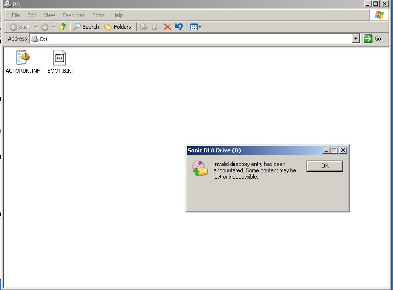The image size is (393, 290).
Task: Maximize the D:\ Explorer window
Action: (x=376, y=4)
